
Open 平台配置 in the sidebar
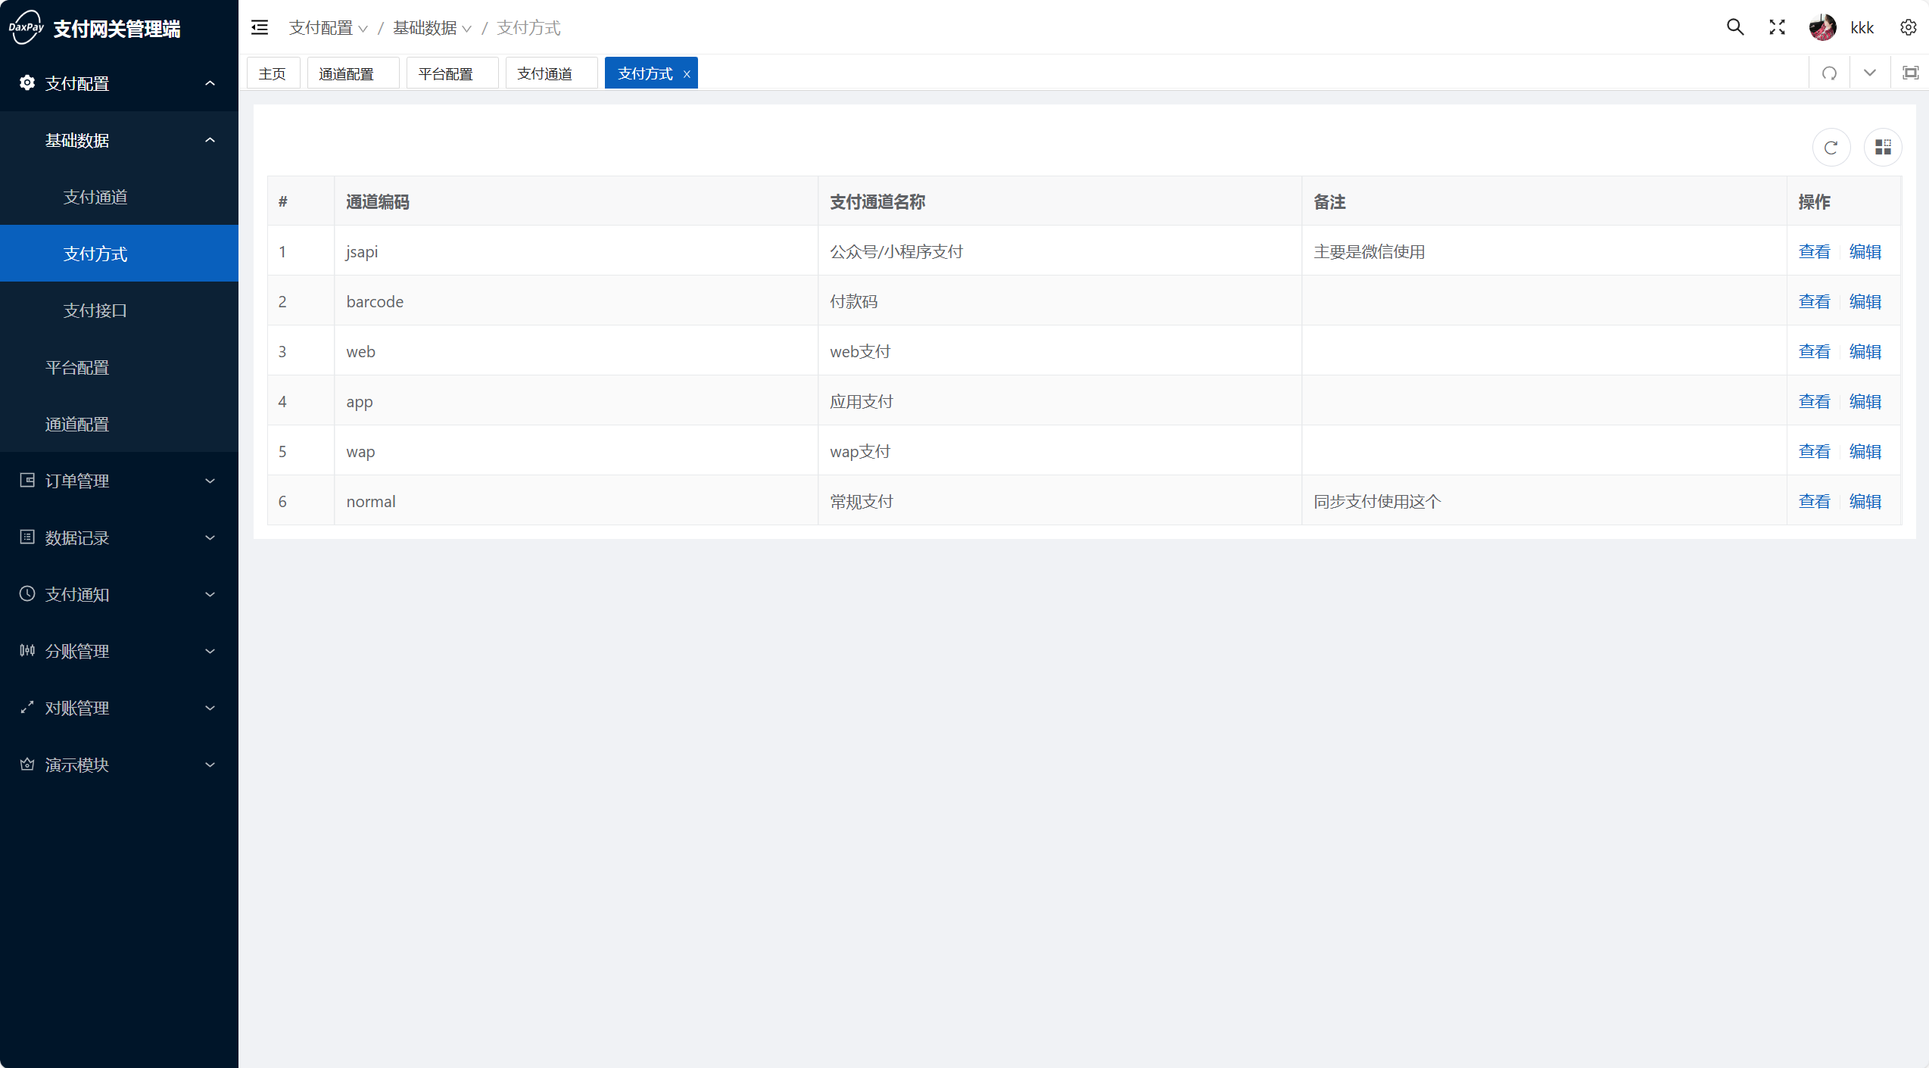119,367
